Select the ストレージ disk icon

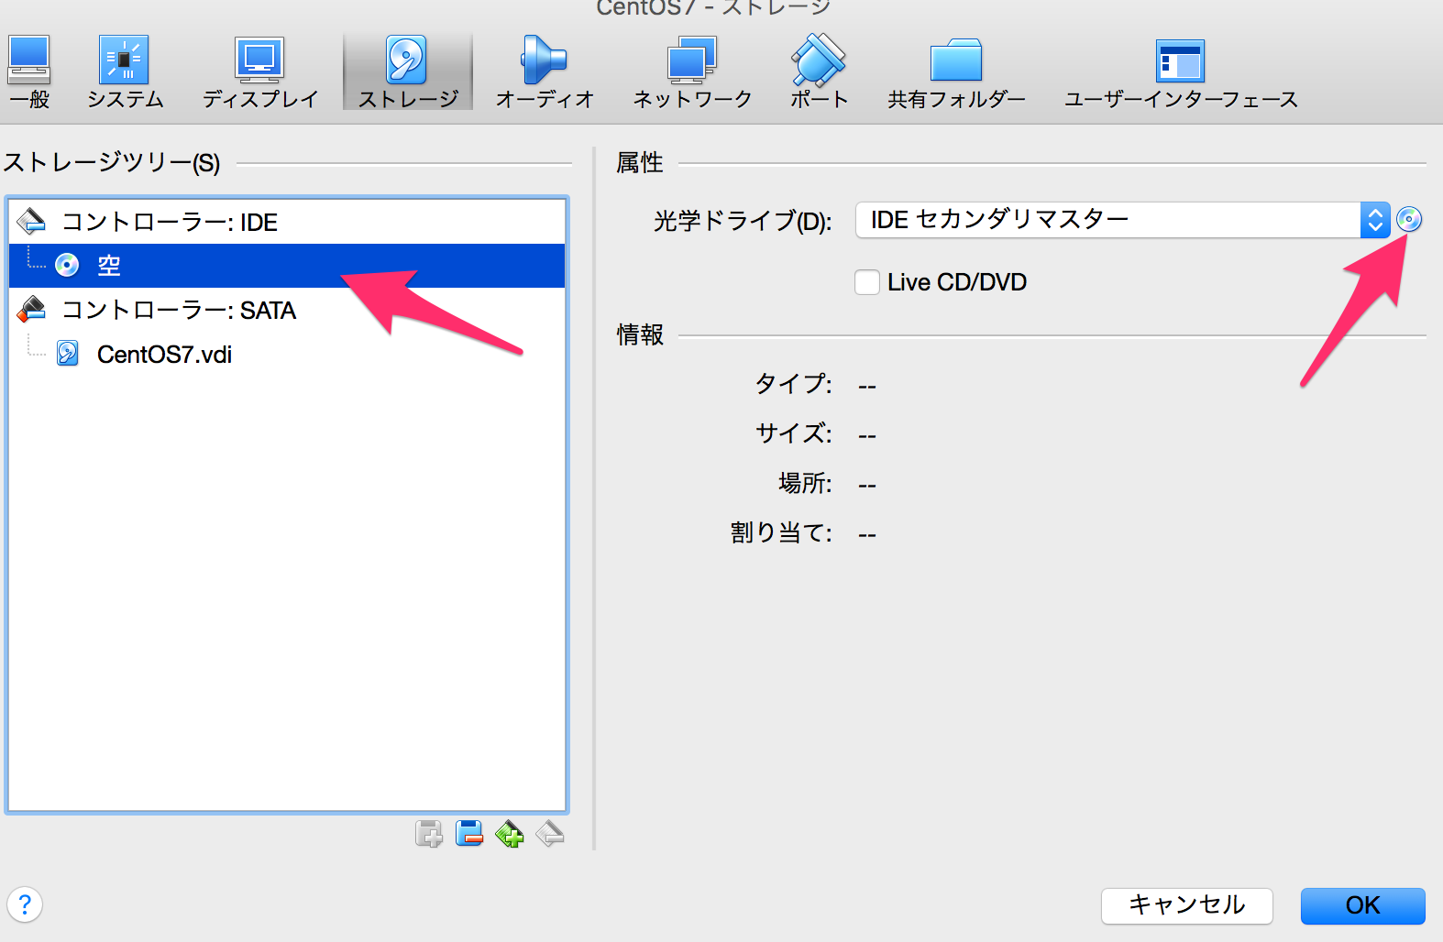407,60
